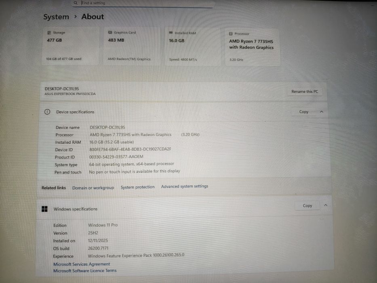The image size is (377, 283).
Task: Select the 64-bit operating system text
Action: pyautogui.click(x=131, y=164)
